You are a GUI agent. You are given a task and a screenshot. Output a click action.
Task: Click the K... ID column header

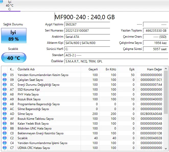(12, 69)
